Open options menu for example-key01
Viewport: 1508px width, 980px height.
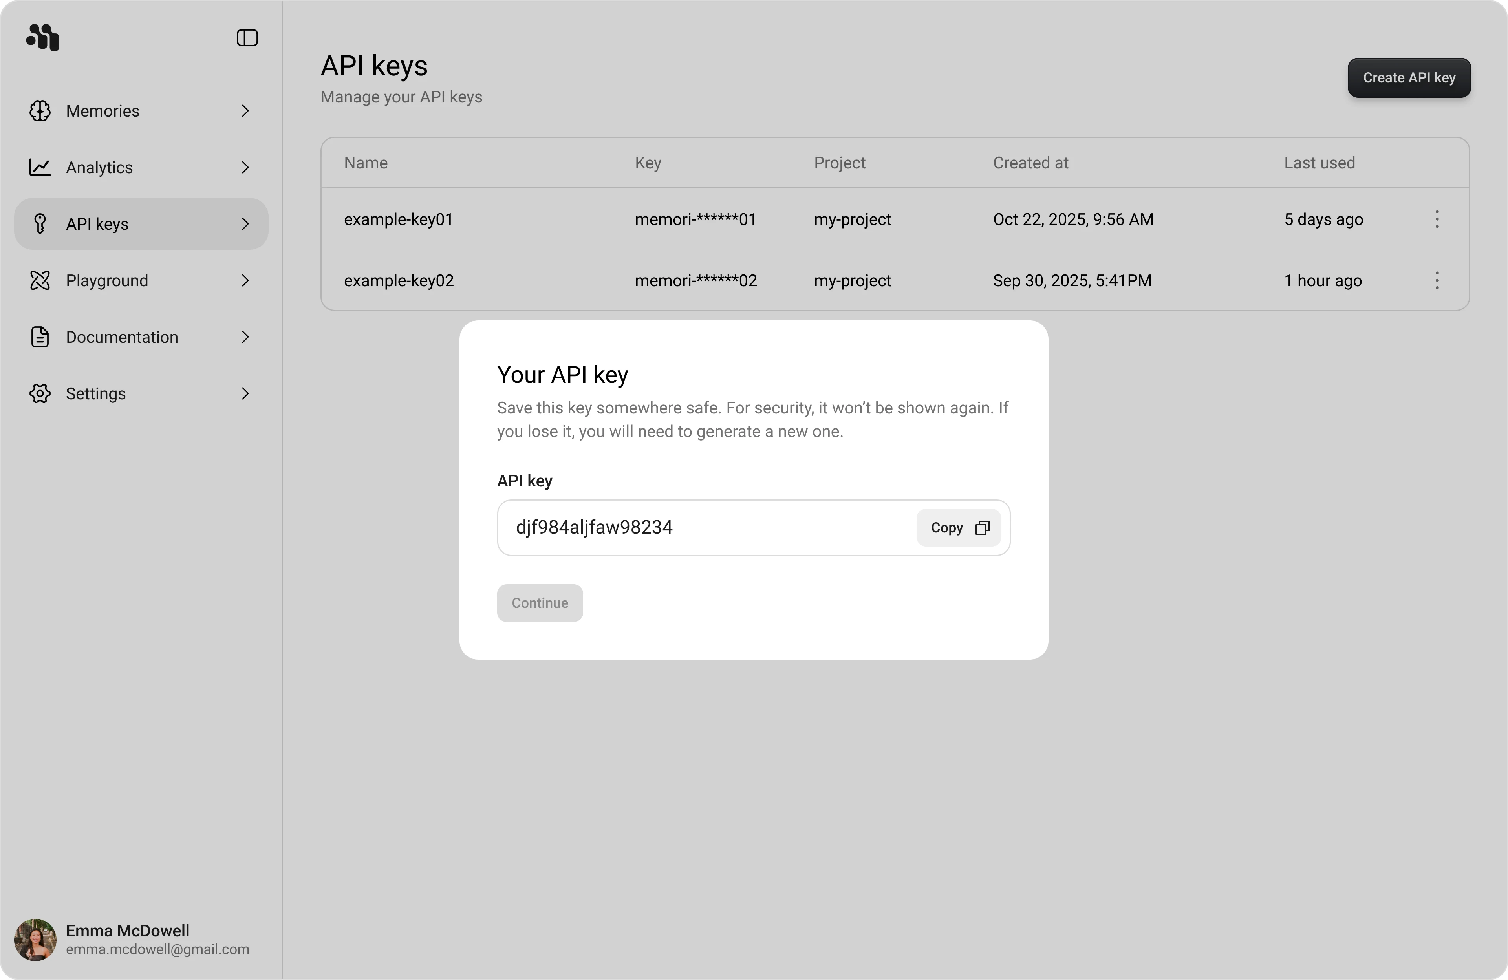coord(1437,219)
